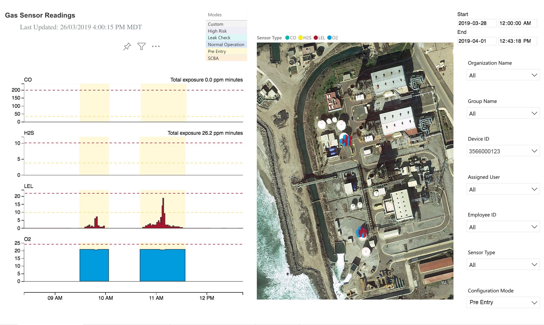The height and width of the screenshot is (325, 544).
Task: Select Leak Check mode
Action: coord(220,37)
